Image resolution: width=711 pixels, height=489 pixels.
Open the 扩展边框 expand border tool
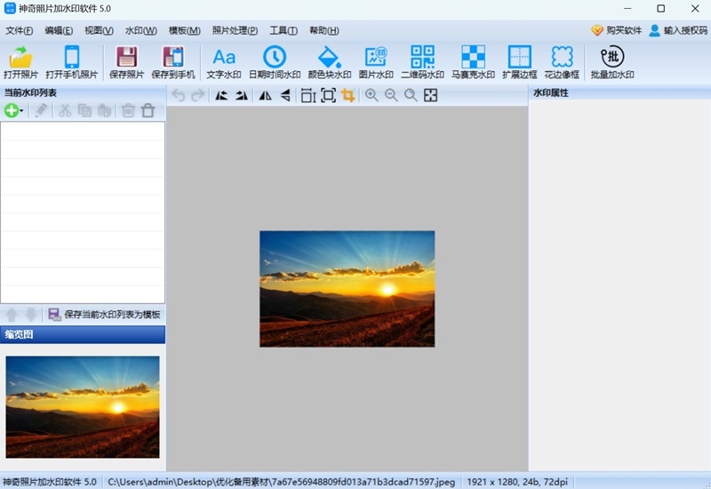tap(520, 62)
